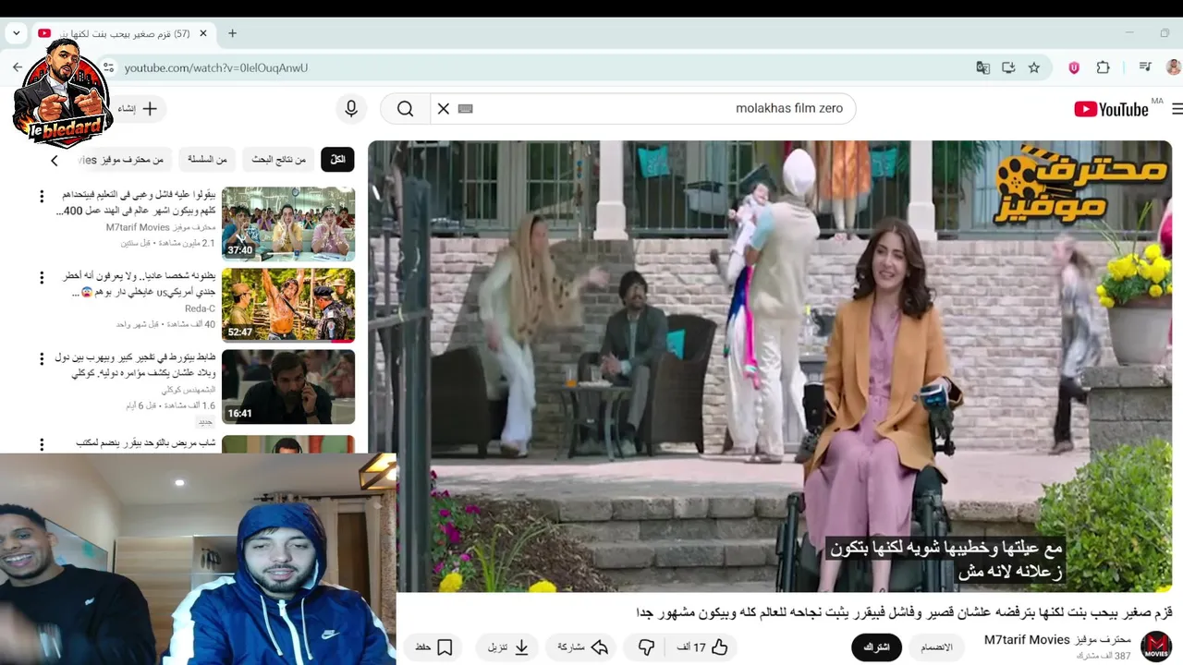Click the اشتراك subscribe button
Image resolution: width=1183 pixels, height=665 pixels.
(876, 647)
